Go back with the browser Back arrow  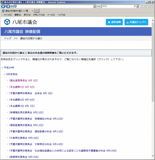point(3,6)
